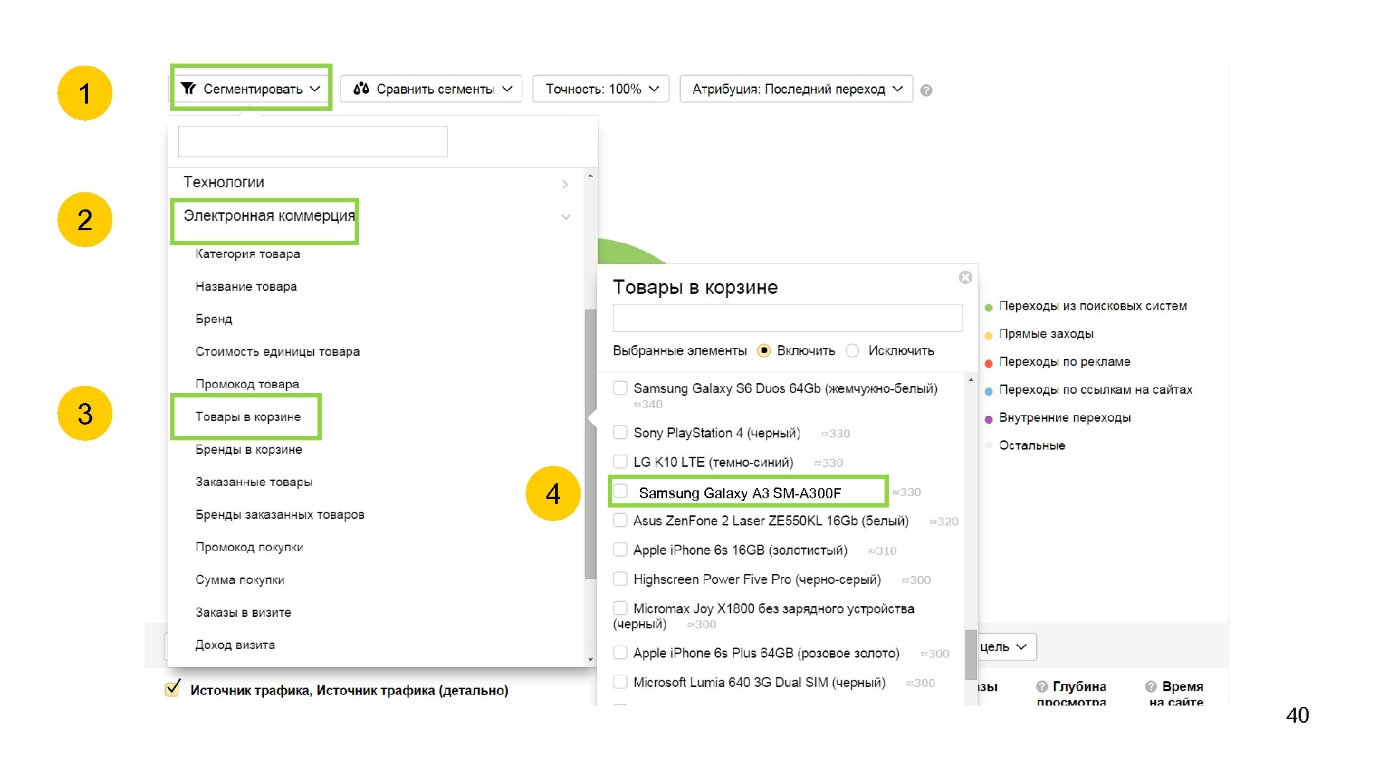Click the Время на сайте column header
This screenshot has height=772, width=1373.
click(1175, 693)
